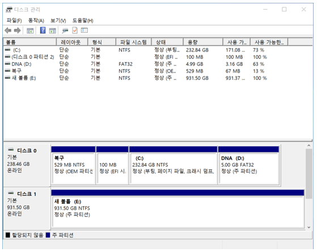The width and height of the screenshot is (317, 252).
Task: Sort by the 사용 가.. column header
Action: coord(236,42)
